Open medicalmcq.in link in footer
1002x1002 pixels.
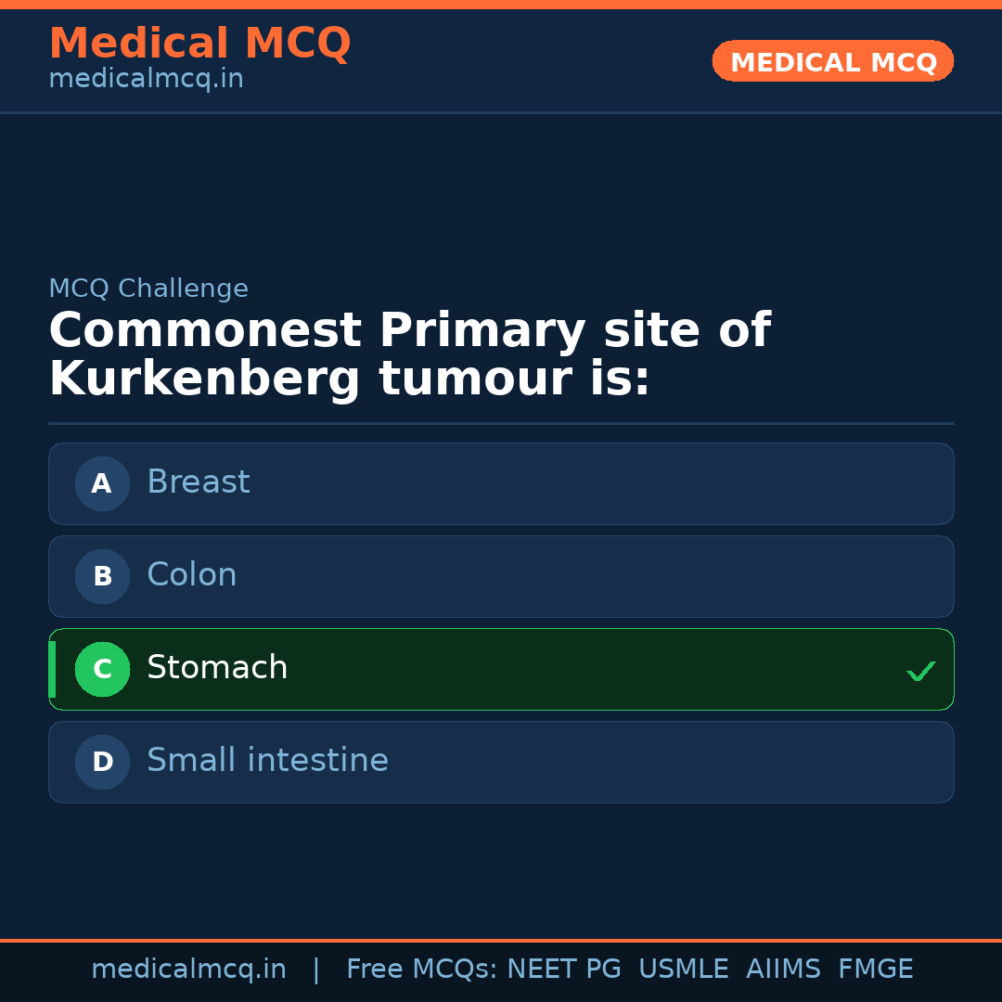point(188,970)
